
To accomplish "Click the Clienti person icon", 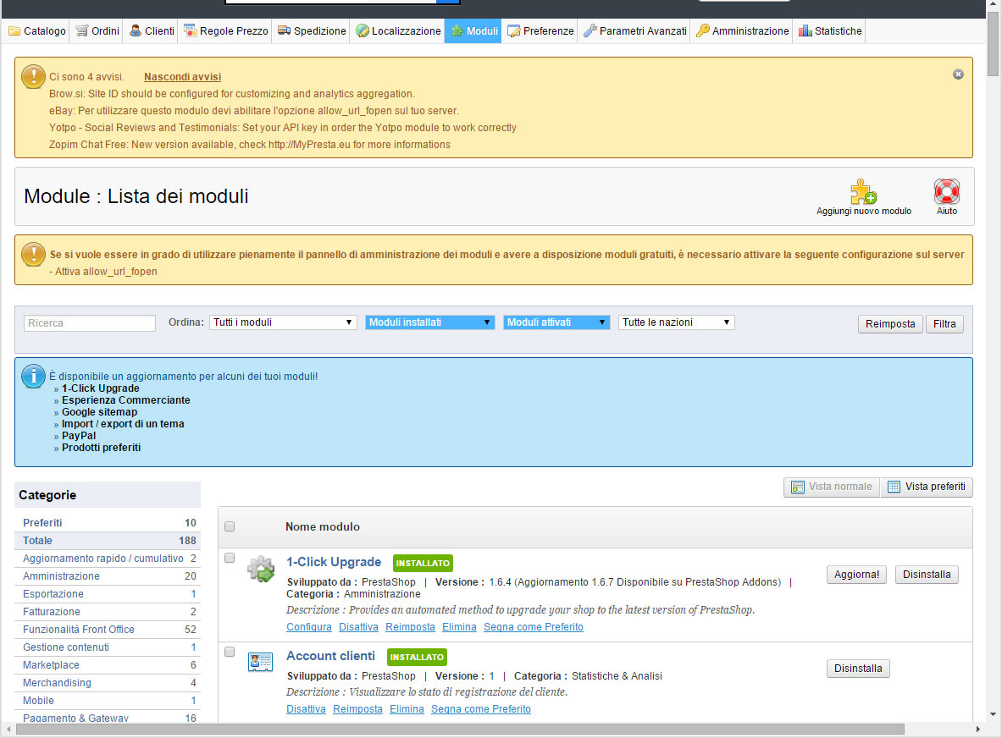I will (x=136, y=31).
